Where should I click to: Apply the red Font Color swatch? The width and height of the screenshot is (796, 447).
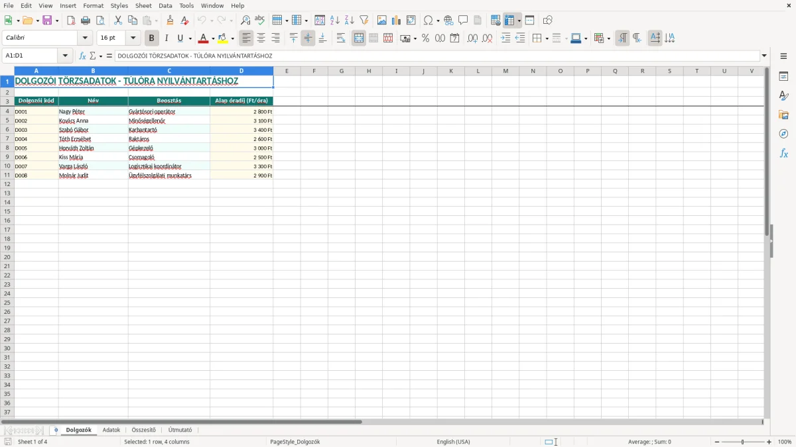point(204,38)
